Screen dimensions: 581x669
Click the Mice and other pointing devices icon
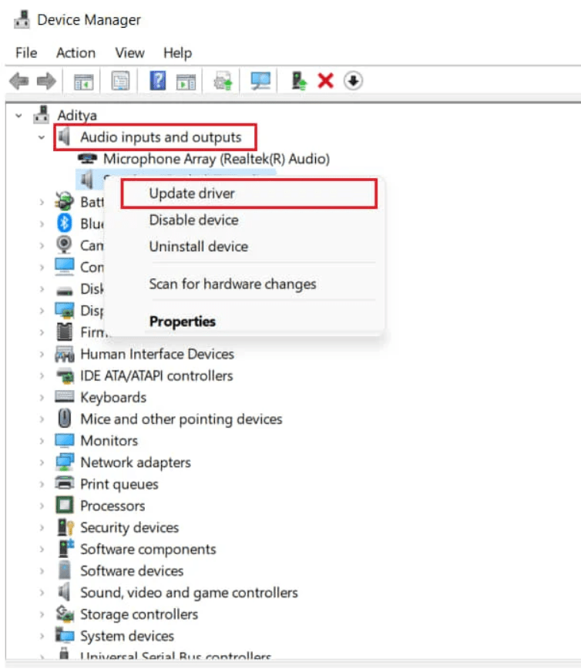click(65, 419)
